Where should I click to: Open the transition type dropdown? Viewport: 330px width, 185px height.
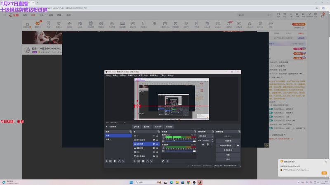pos(206,136)
